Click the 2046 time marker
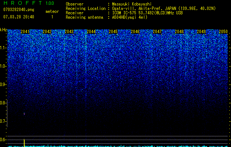 [135, 32]
